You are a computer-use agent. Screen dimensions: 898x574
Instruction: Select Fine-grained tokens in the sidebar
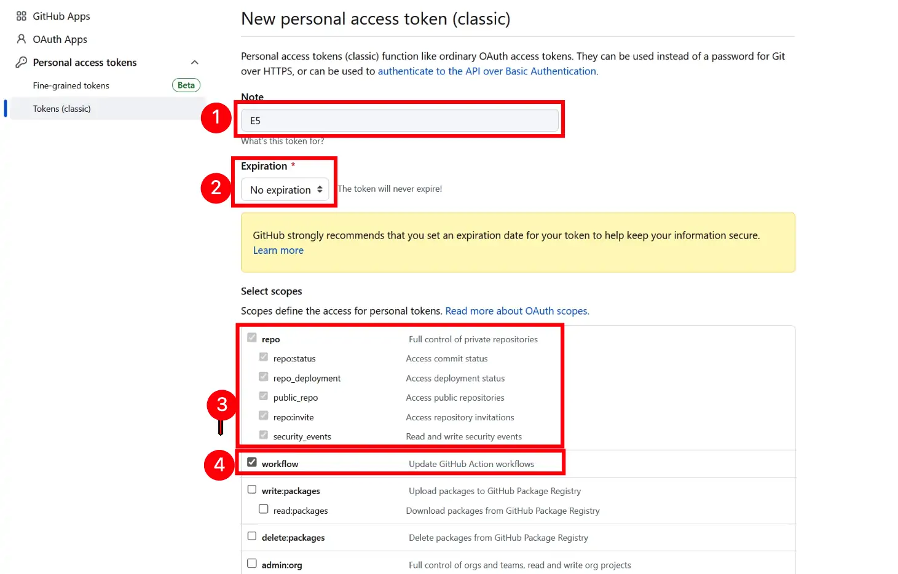71,85
